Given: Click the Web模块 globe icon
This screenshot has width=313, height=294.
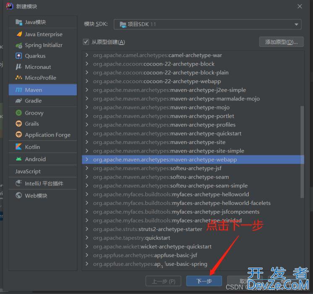Looking at the screenshot, I should coord(19,195).
